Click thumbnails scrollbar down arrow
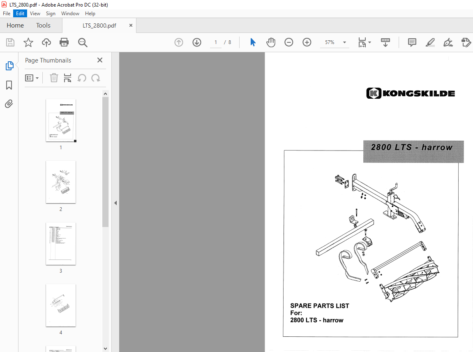The image size is (473, 352). coord(105,348)
